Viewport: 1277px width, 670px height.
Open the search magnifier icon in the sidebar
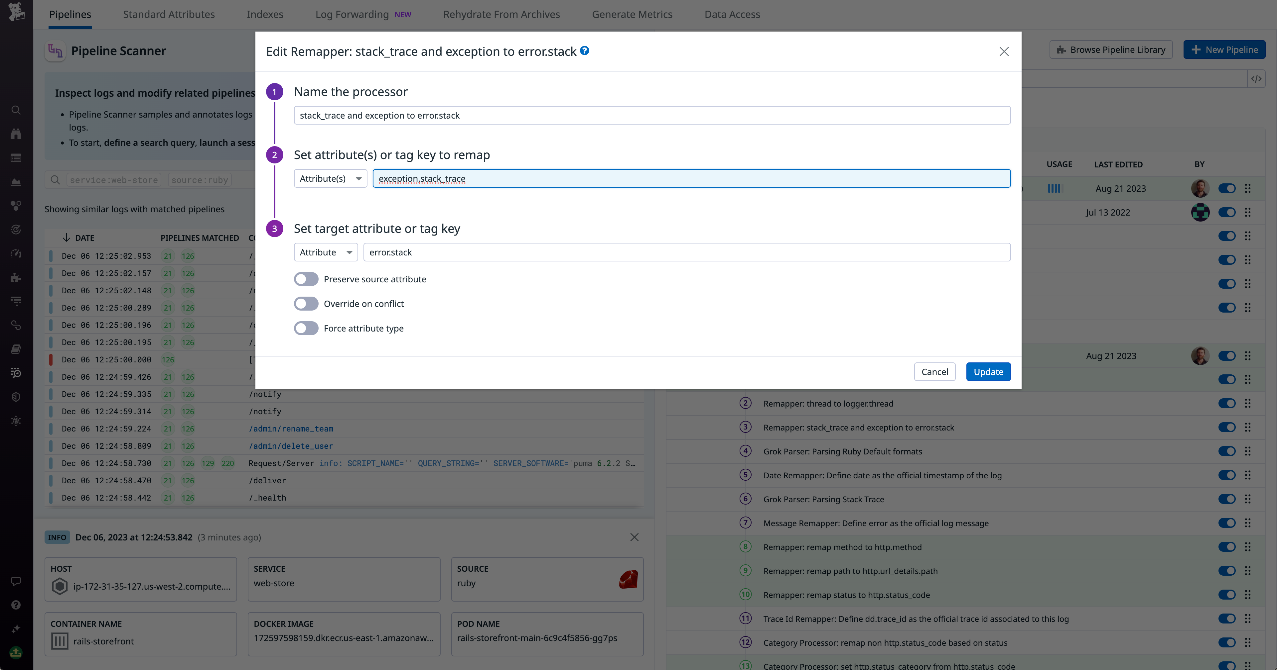[x=16, y=110]
